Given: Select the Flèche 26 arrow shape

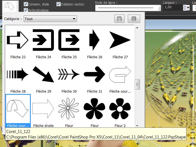Looking at the screenshot, I should 94,40.
